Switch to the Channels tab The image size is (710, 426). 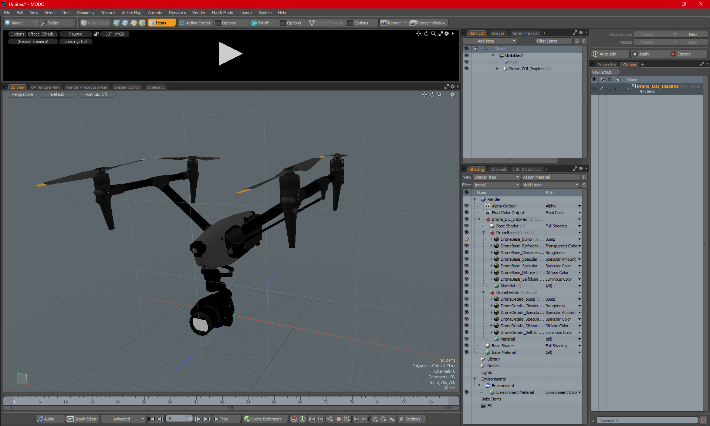point(498,169)
